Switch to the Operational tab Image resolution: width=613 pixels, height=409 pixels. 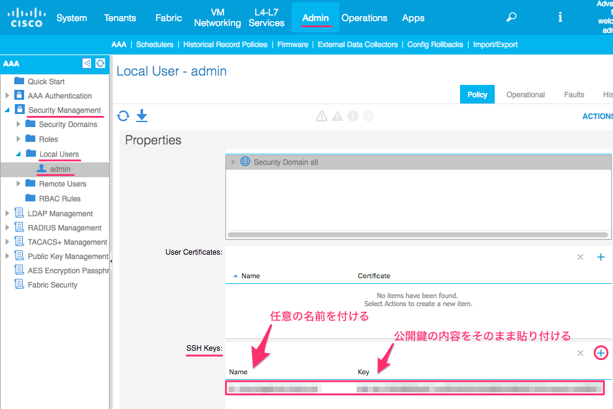[526, 95]
